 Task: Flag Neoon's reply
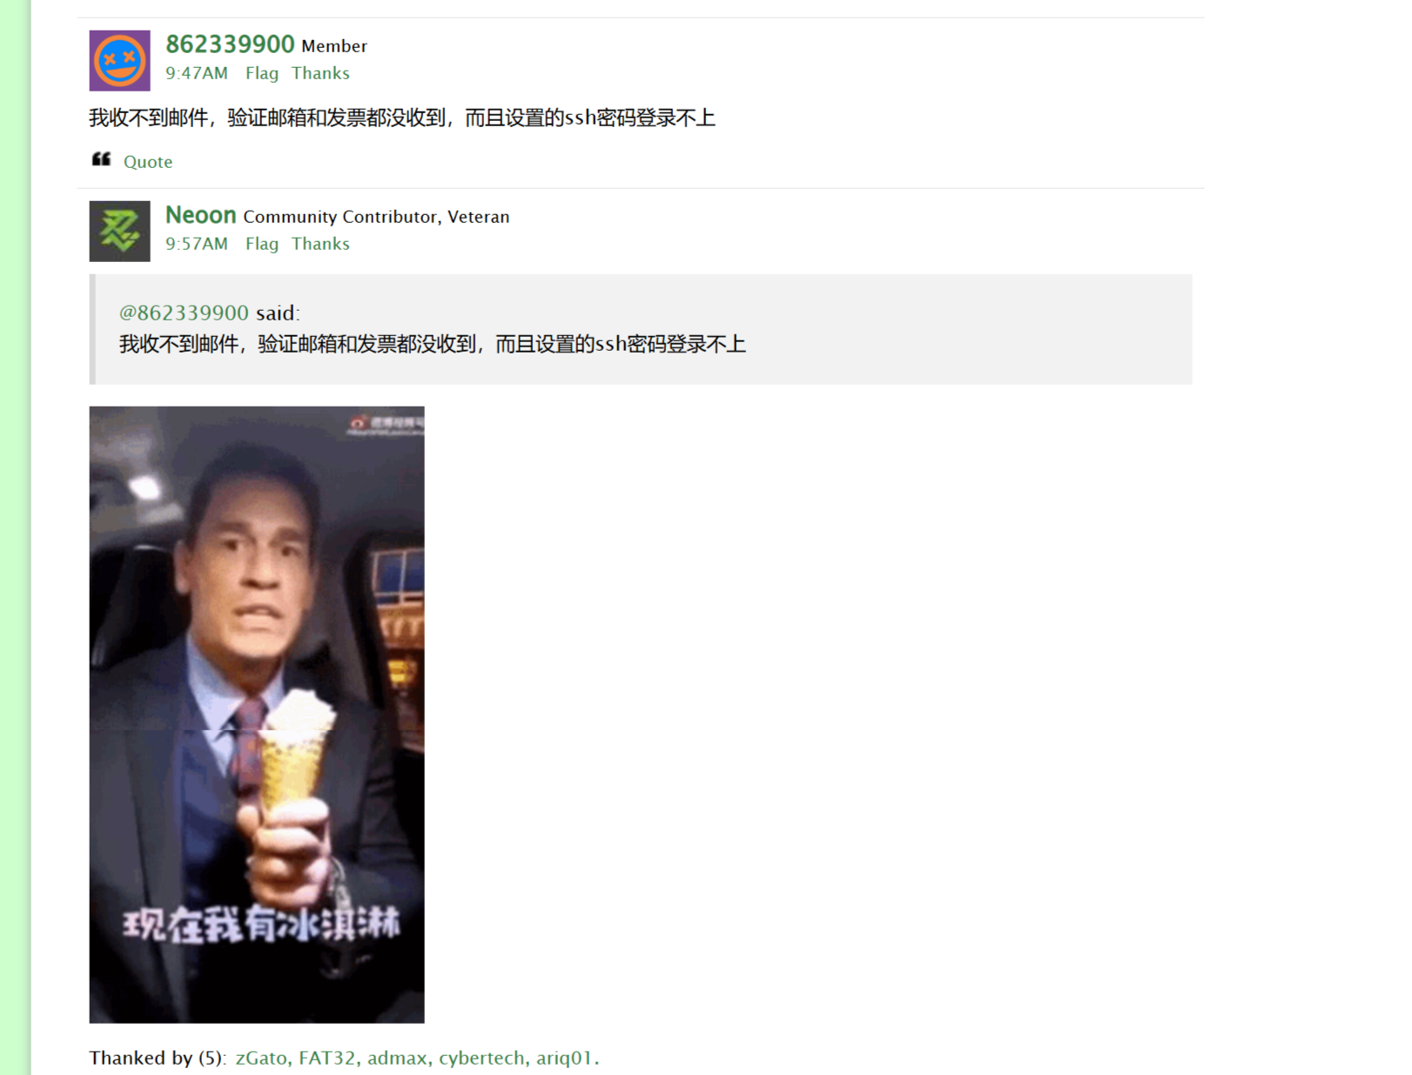click(x=262, y=244)
